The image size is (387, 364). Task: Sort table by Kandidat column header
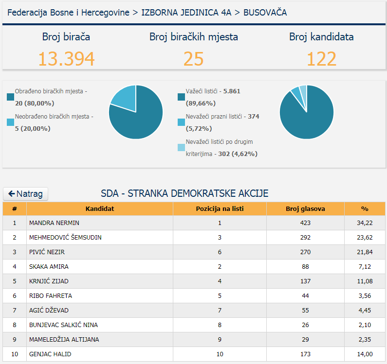coord(100,209)
